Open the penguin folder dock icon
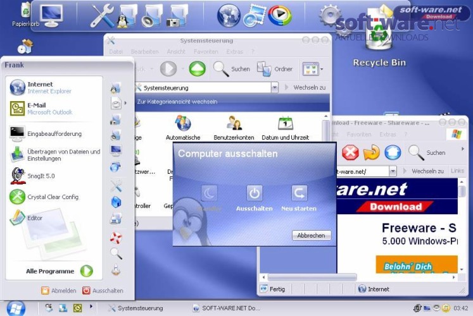473x316 pixels. click(127, 16)
